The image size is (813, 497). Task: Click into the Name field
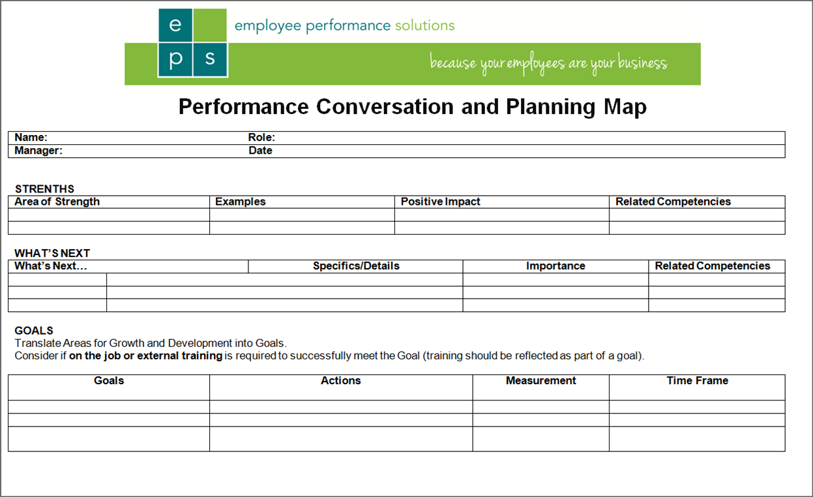(x=143, y=138)
